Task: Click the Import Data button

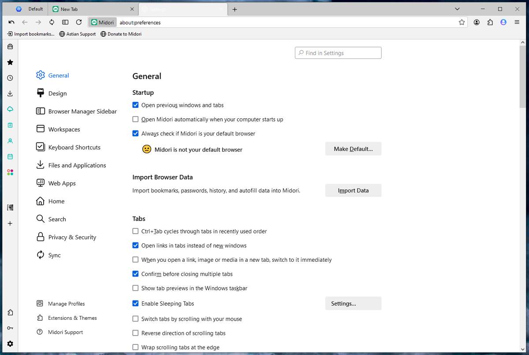Action: [353, 190]
